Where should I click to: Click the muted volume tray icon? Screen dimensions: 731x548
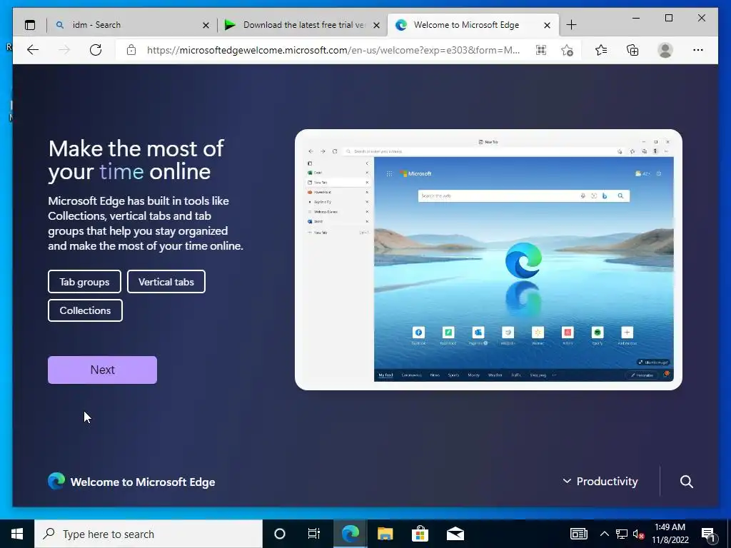[x=638, y=534]
